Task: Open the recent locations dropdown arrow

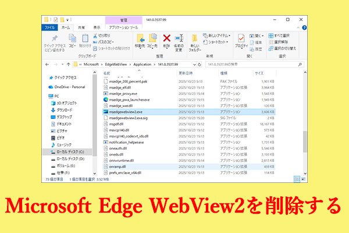Action: pos(63,65)
